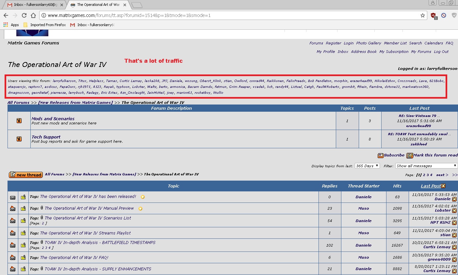Click the FAQ navigation link
Screen dimensions: 458x275
click(x=450, y=43)
